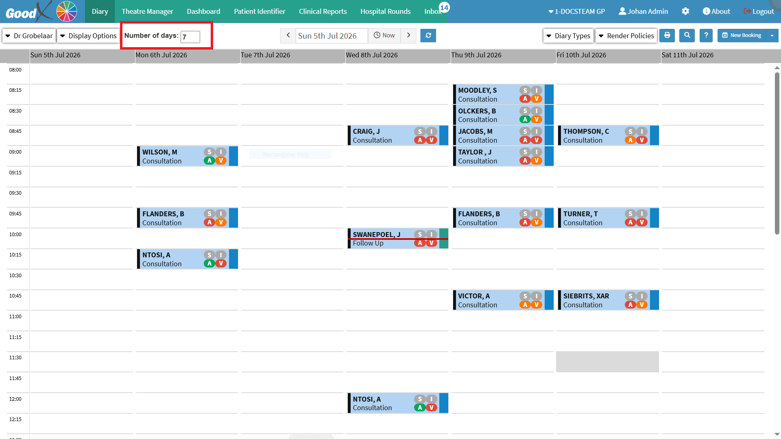The image size is (781, 439).
Task: Open the Theatre Manager tab
Action: [x=147, y=11]
